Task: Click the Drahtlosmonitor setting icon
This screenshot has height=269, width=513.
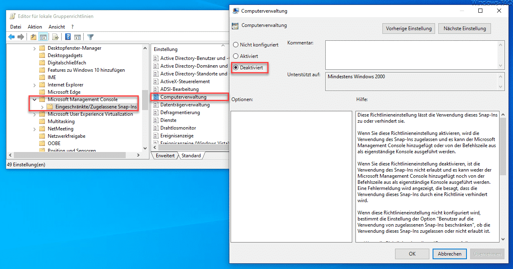Action: [156, 128]
